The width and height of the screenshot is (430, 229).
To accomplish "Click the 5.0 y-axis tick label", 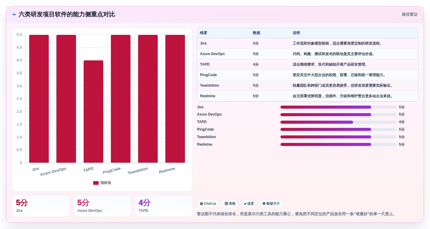I will tap(19, 35).
